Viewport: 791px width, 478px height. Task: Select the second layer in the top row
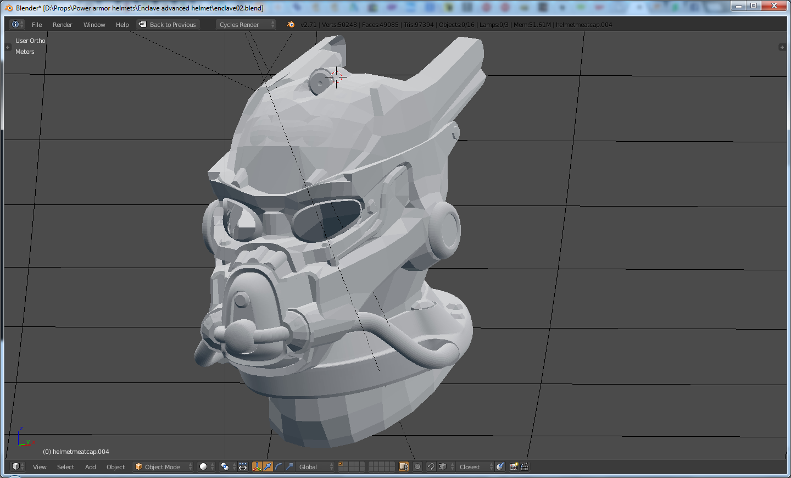[347, 464]
